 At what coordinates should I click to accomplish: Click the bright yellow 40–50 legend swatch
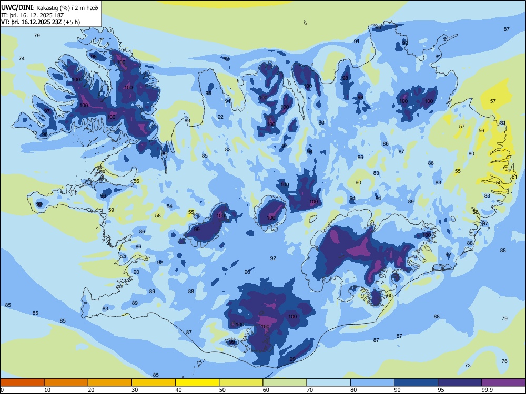197,382
